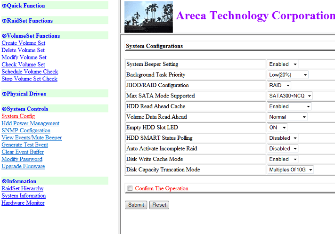Viewport: 335px width, 234px height.
Task: Open the Hardware Monitor page
Action: [23, 203]
